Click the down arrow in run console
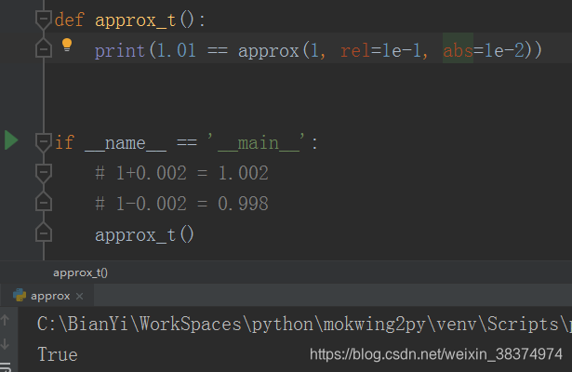 [x=5, y=343]
